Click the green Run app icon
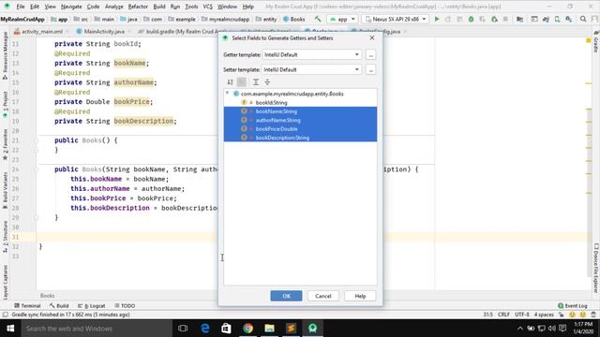Viewport: 600px width, 337px height. (437, 19)
